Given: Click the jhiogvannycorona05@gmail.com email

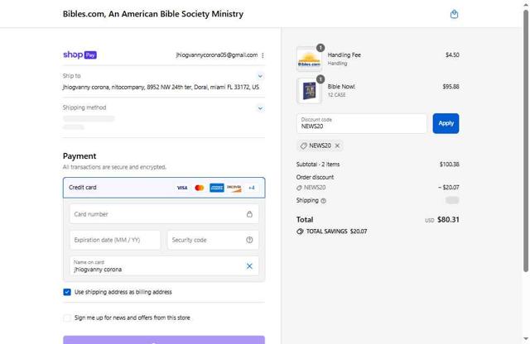Looking at the screenshot, I should [217, 55].
